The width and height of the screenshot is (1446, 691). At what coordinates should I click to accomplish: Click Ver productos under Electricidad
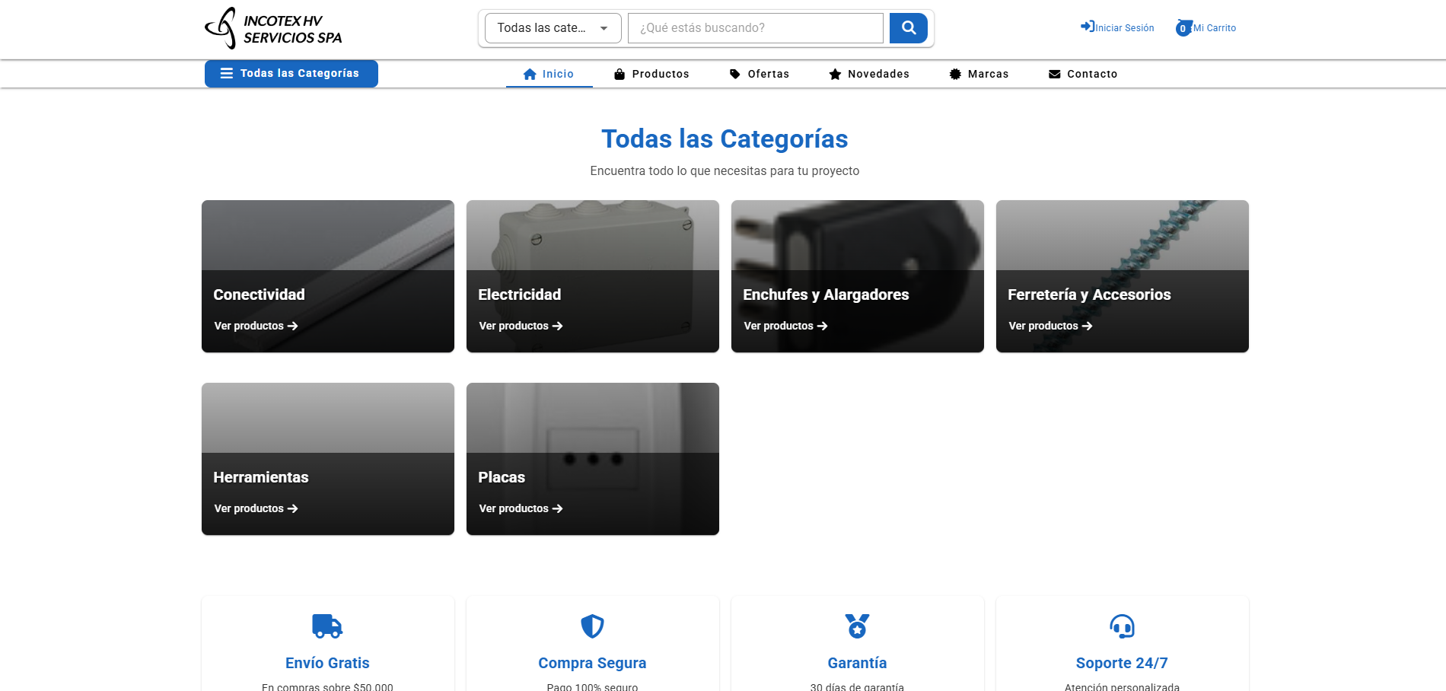click(x=520, y=326)
